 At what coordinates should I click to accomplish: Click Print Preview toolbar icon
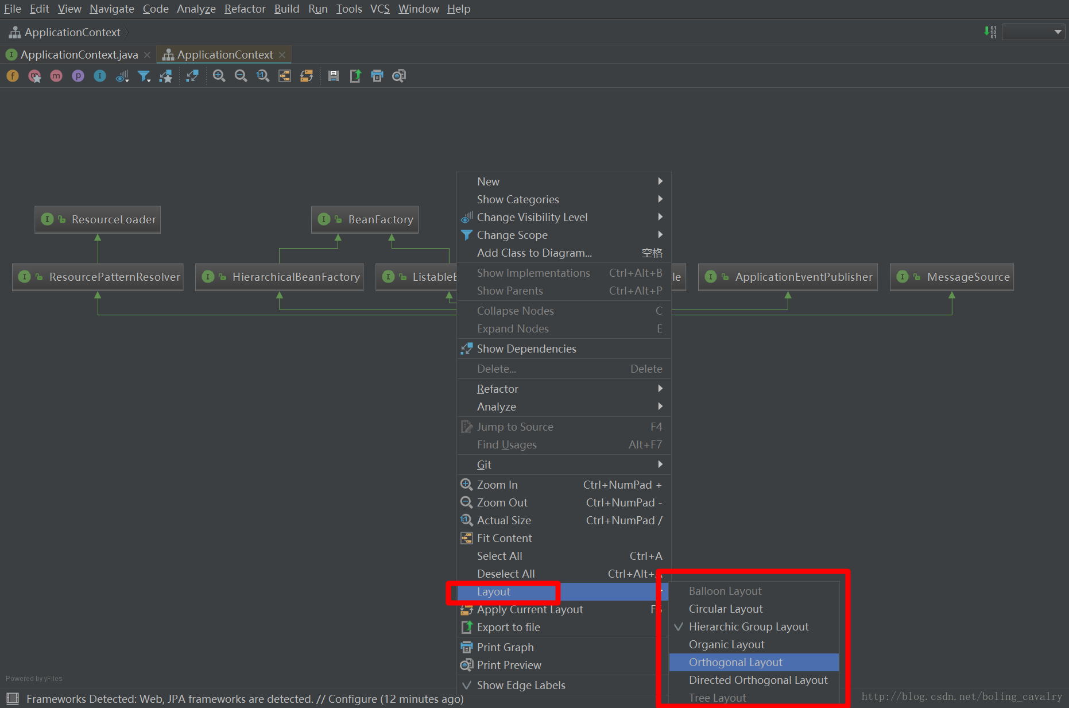[399, 76]
